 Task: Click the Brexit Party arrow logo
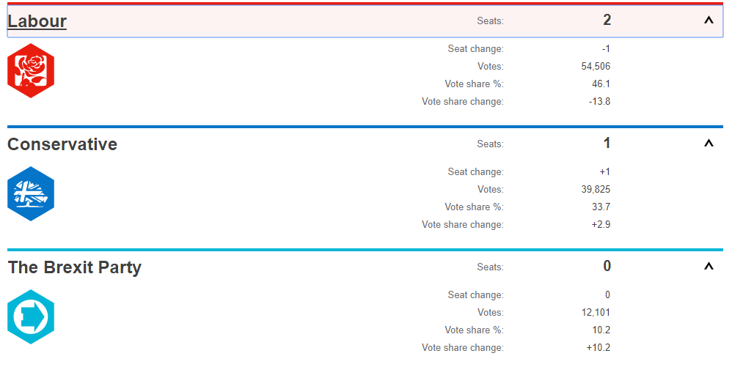click(x=31, y=316)
